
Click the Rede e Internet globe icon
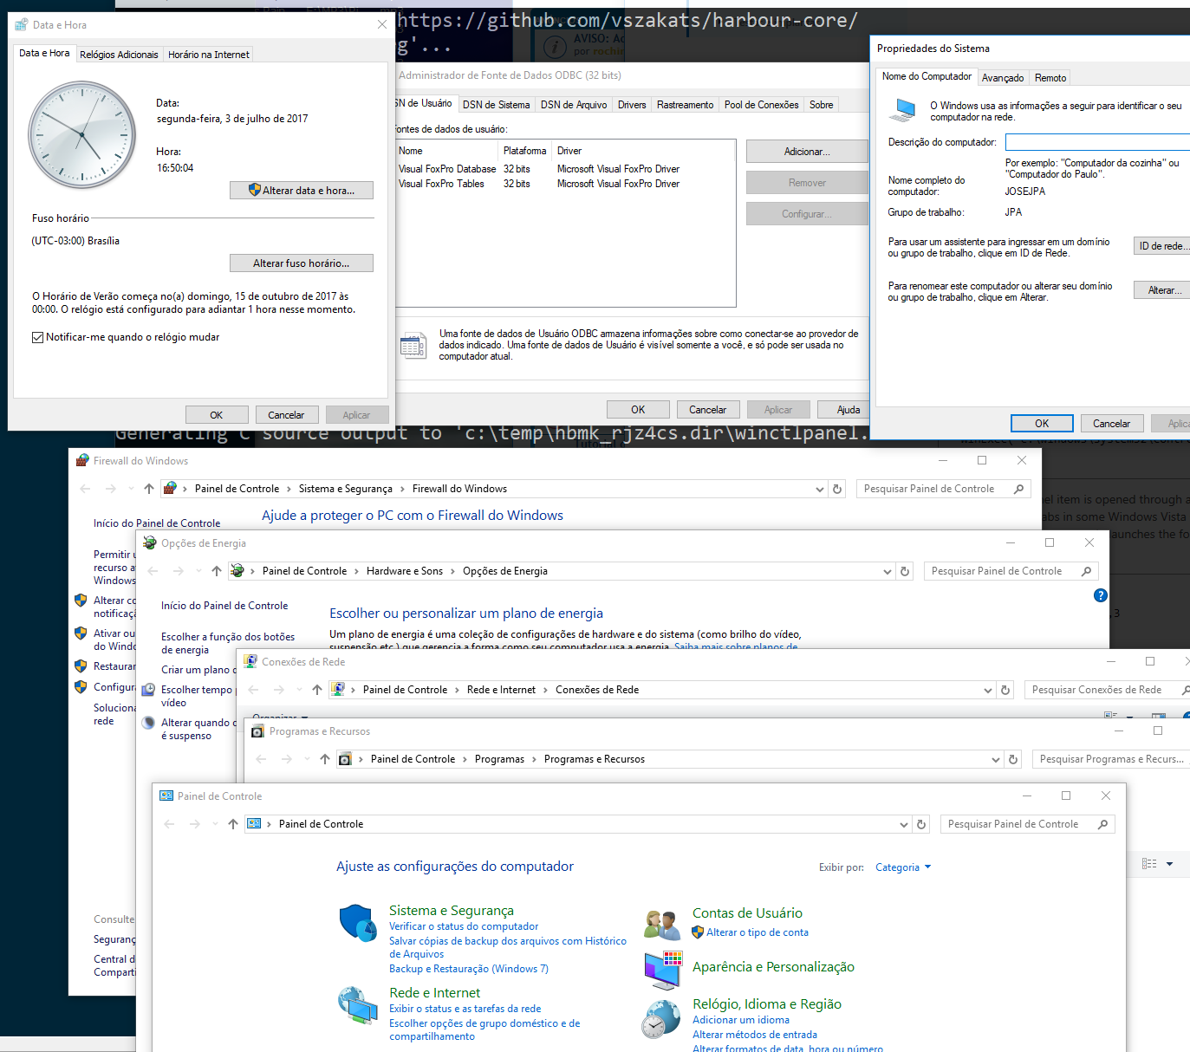click(x=357, y=1005)
